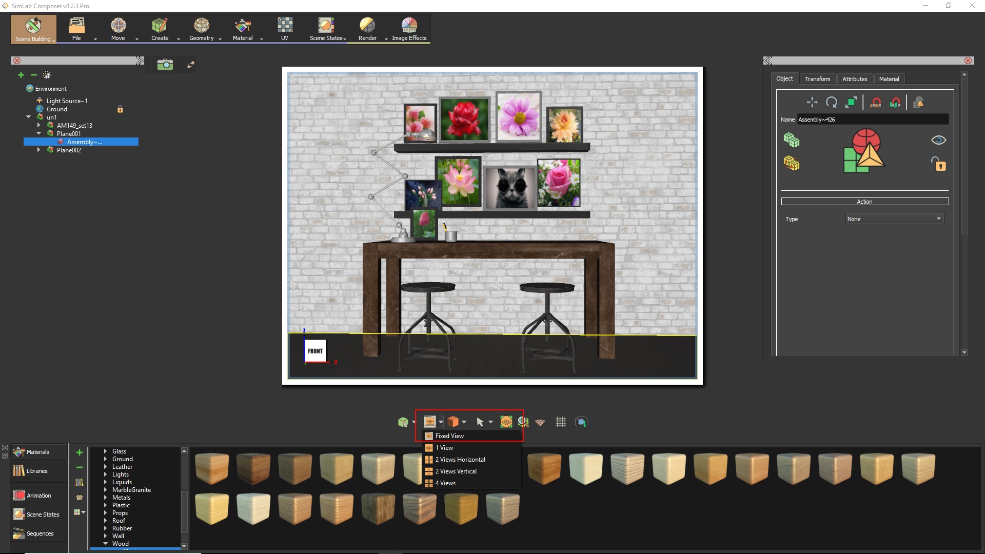Click the snap to object magnet icon
Screen dimensions: 985x554
tap(895, 103)
